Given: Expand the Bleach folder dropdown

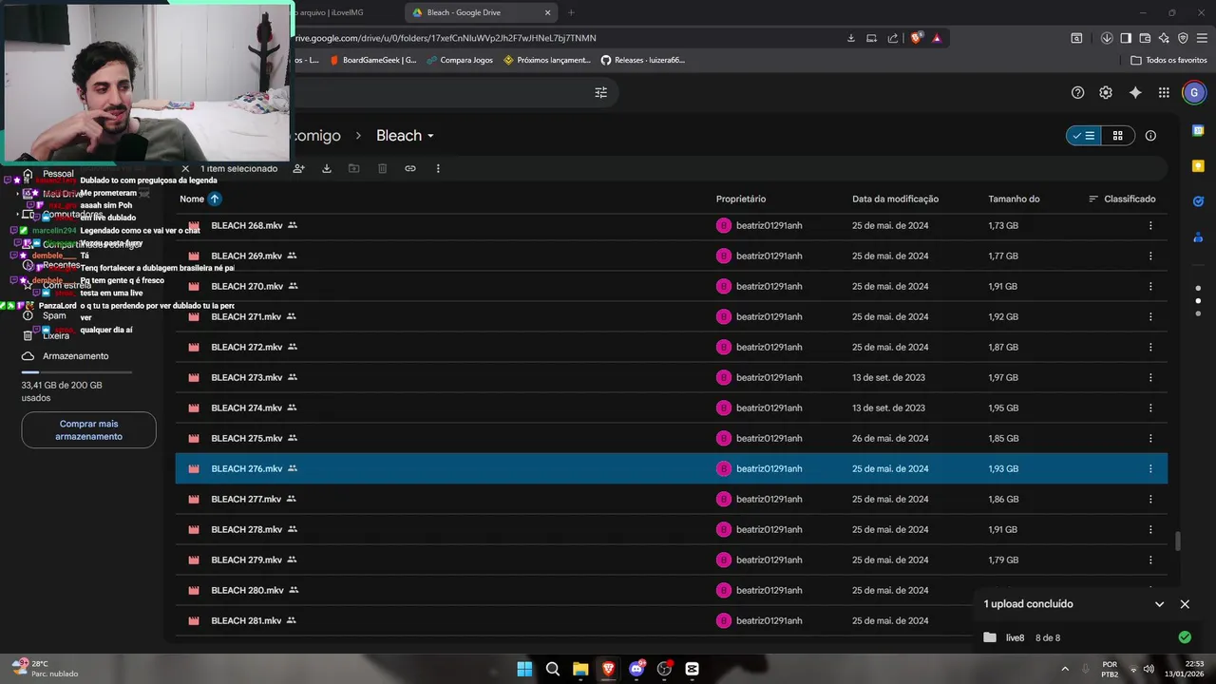Looking at the screenshot, I should (x=430, y=136).
